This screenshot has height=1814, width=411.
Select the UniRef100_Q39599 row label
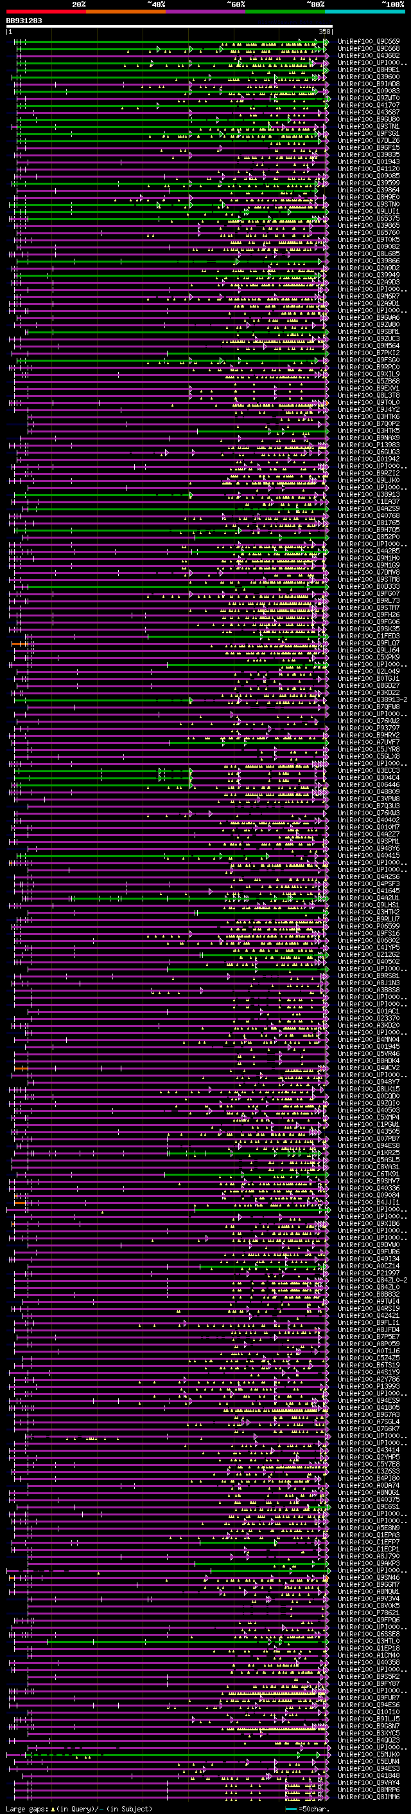click(x=369, y=183)
